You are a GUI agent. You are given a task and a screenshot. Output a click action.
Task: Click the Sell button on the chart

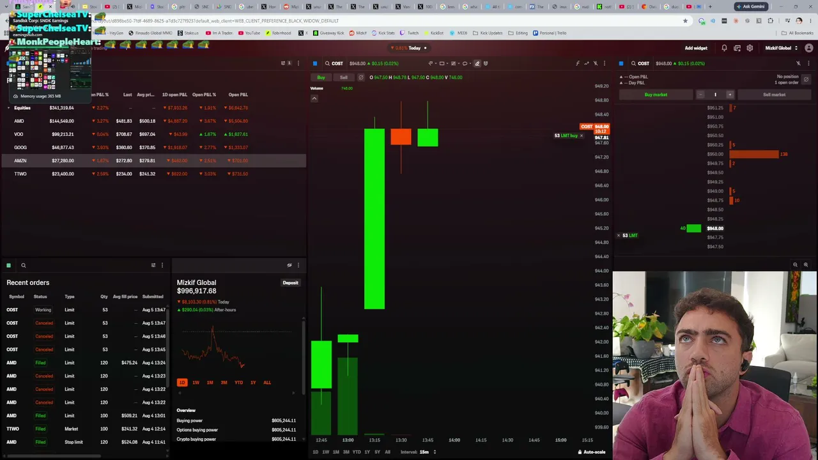tap(344, 77)
